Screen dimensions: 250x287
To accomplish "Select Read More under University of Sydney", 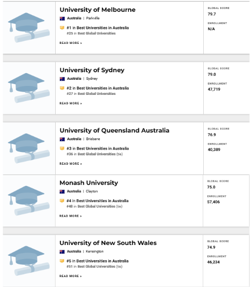I will [x=71, y=103].
